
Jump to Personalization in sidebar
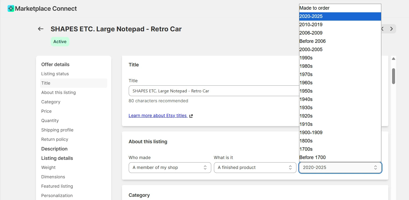57,196
